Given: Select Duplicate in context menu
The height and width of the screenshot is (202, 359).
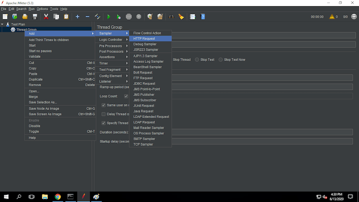Looking at the screenshot, I should pos(60,79).
